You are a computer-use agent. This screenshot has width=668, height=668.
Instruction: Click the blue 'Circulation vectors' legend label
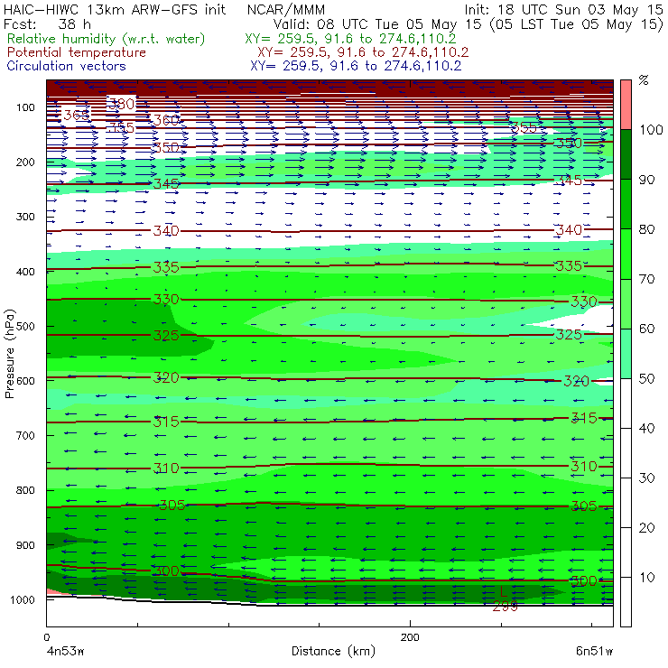(66, 66)
